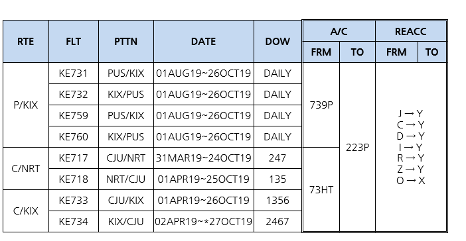Click the RTE column header
Viewport: 466px width, 241px height.
(26, 42)
